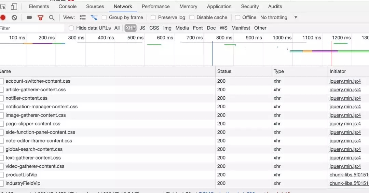
Task: Switch to large request rows view
Action: (x=83, y=17)
